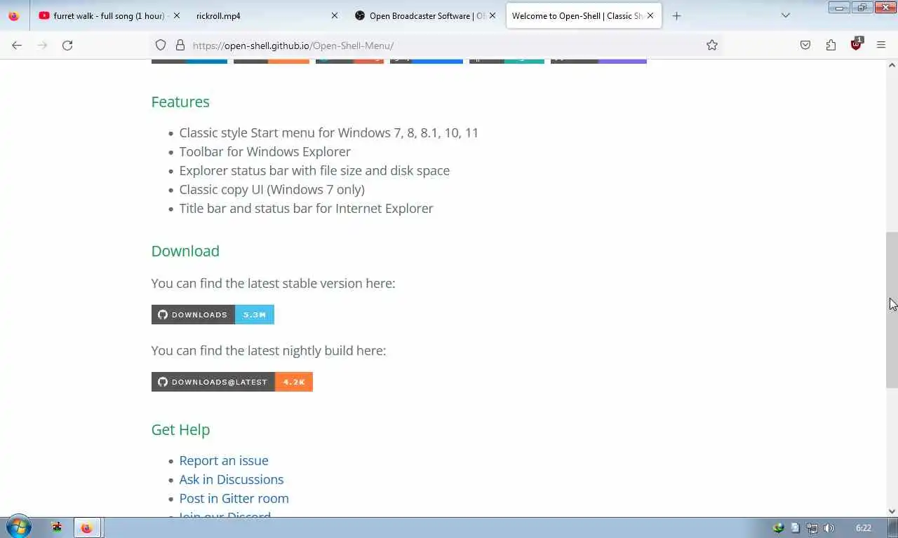898x538 pixels.
Task: Show the clock reading 6:22
Action: 864,528
